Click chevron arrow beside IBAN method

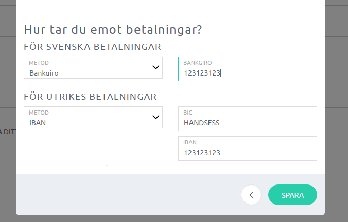156,117
